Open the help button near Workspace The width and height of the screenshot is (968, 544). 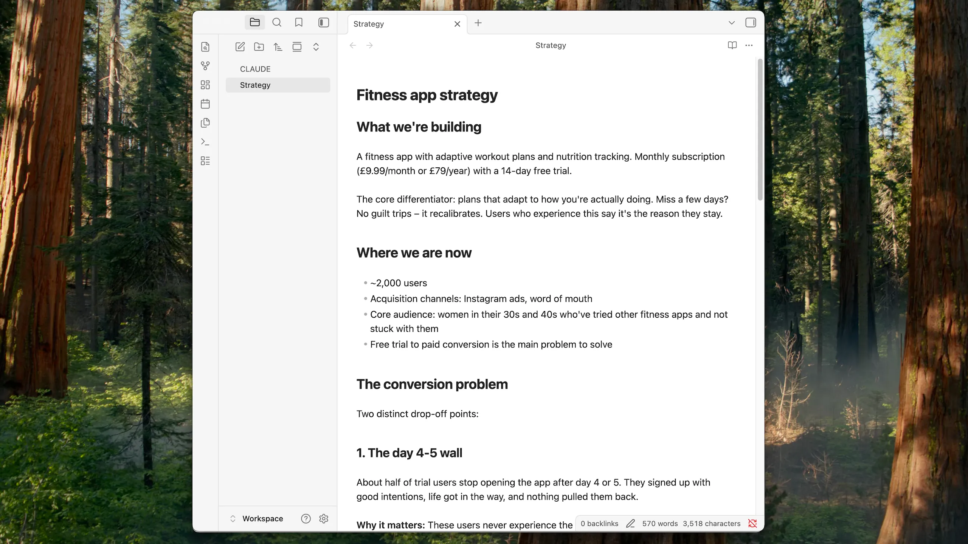pos(306,518)
